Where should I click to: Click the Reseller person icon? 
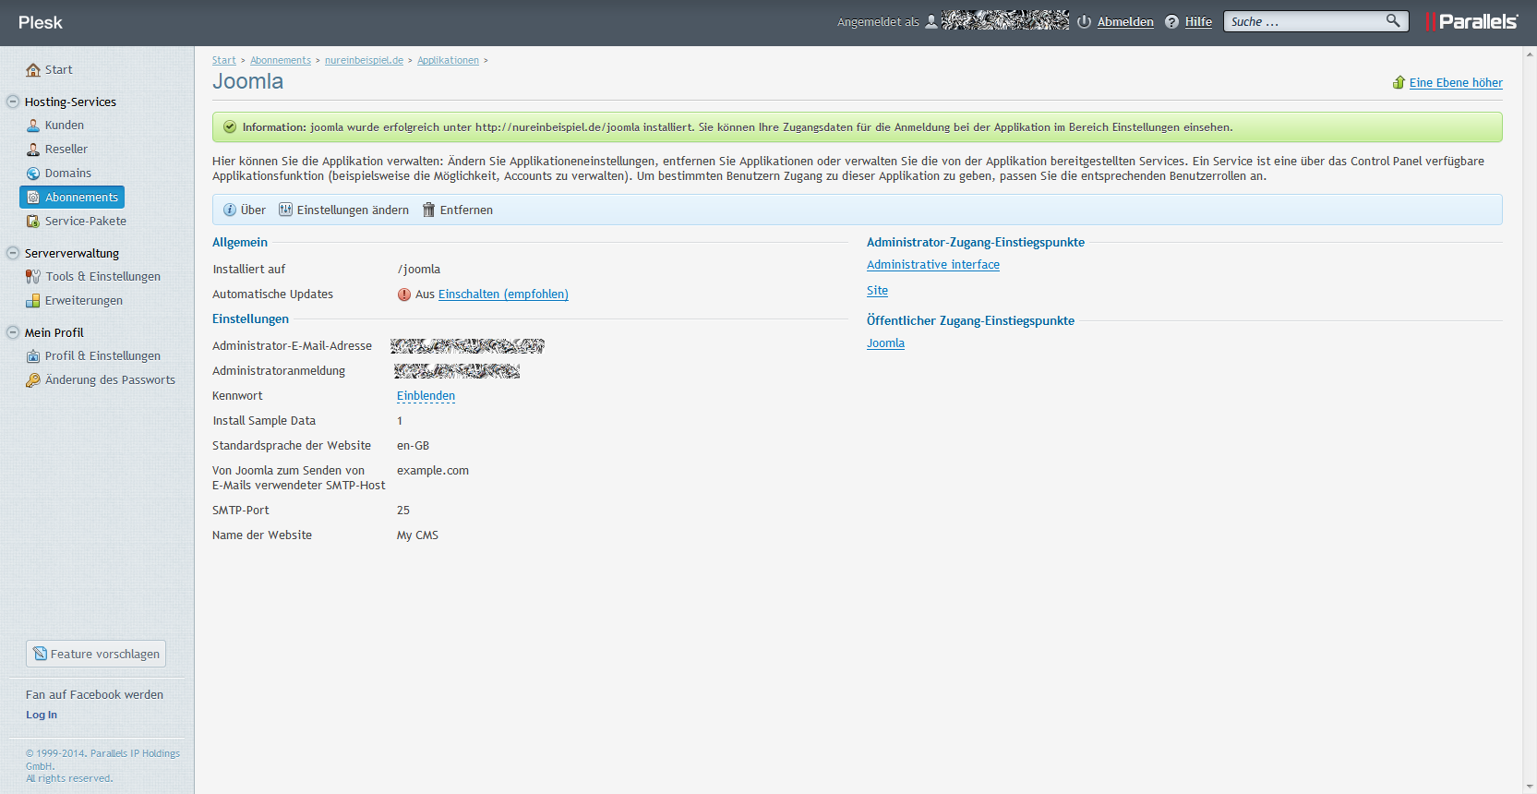tap(33, 150)
